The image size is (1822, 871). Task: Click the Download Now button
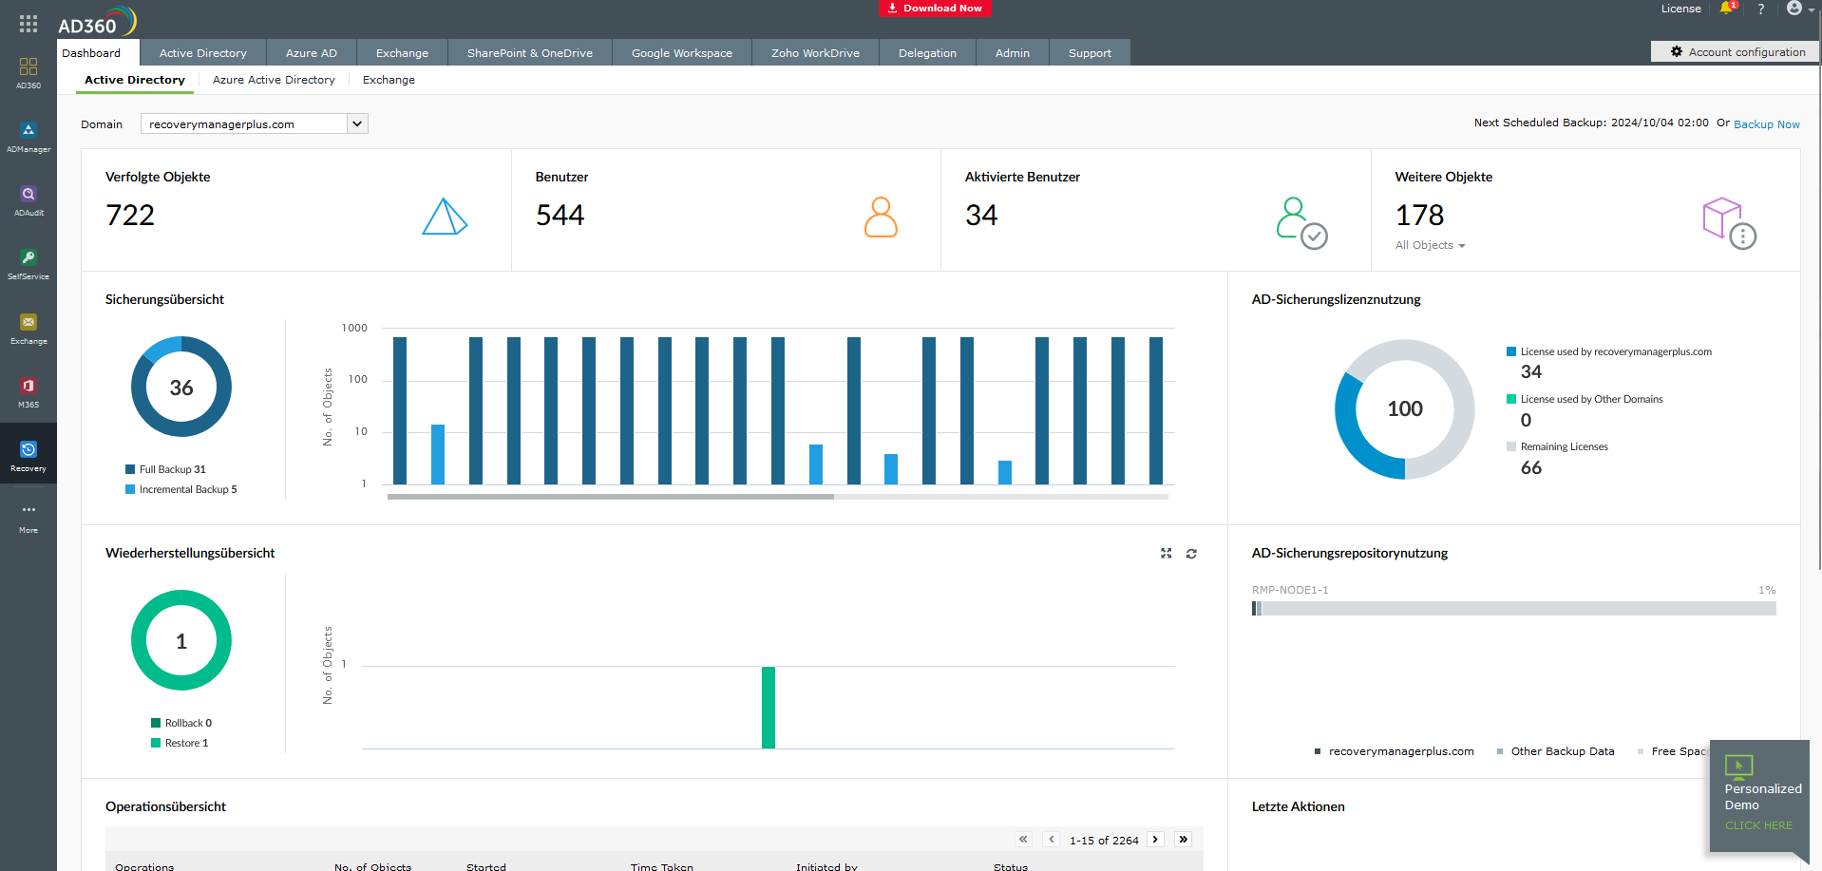[935, 8]
